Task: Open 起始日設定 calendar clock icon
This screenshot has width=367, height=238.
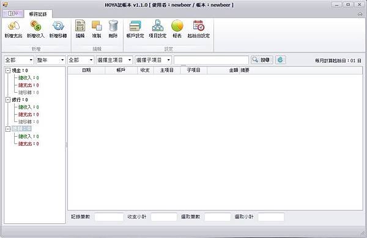Action: (x=199, y=26)
